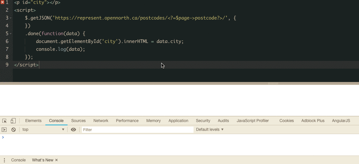Show the console sidebar
This screenshot has height=164, width=359.
(4, 130)
